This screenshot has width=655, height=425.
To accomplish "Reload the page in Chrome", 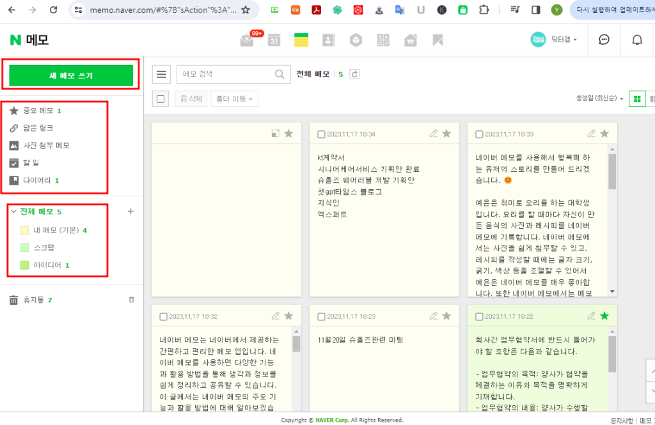I will (54, 10).
